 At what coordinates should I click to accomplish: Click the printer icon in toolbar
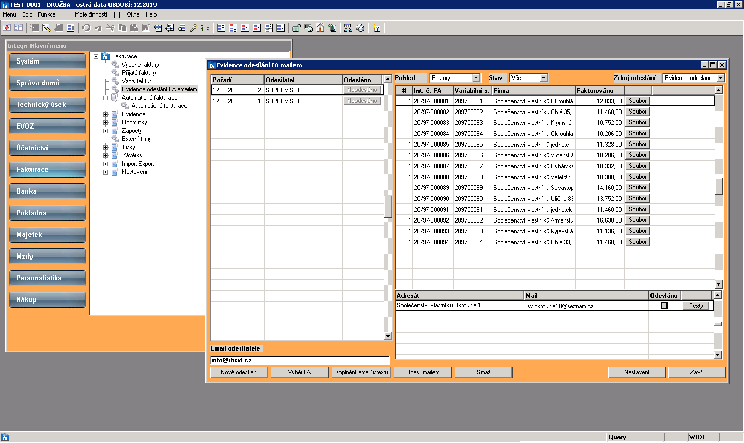coord(360,28)
